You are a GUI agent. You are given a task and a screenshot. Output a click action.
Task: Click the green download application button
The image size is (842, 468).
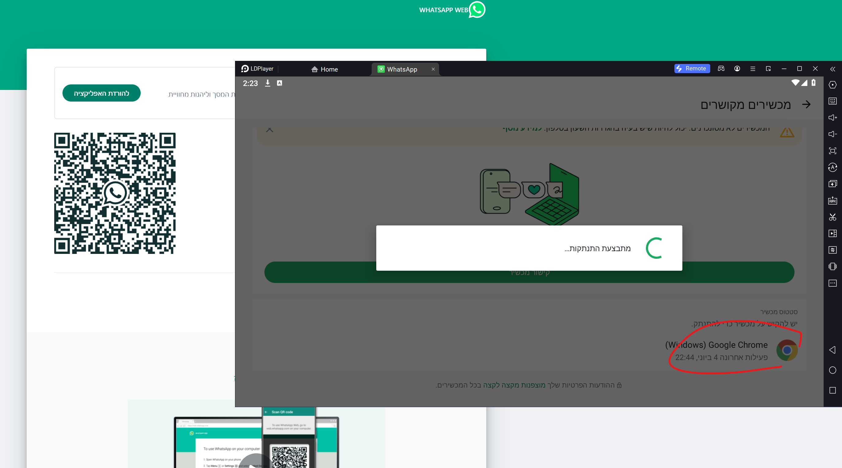101,93
